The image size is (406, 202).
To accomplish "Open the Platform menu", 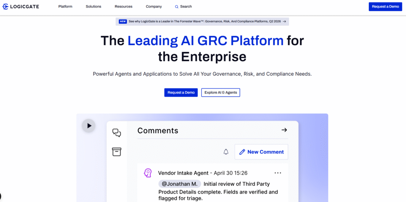I will (x=65, y=6).
